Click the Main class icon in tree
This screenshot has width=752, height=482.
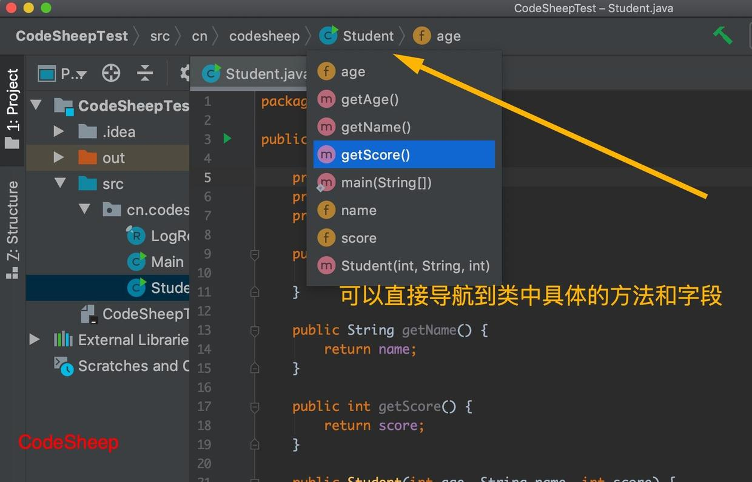pyautogui.click(x=136, y=262)
